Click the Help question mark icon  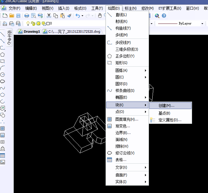click(164, 16)
